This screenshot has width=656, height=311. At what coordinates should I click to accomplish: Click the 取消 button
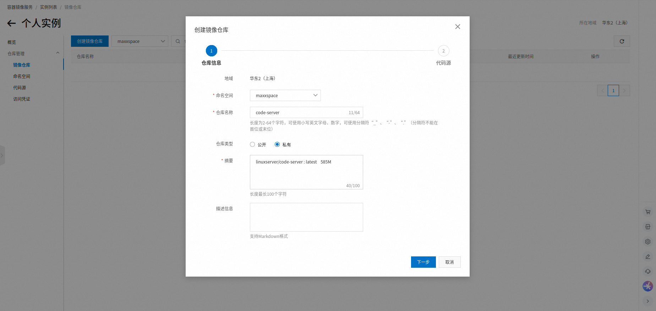click(x=450, y=262)
